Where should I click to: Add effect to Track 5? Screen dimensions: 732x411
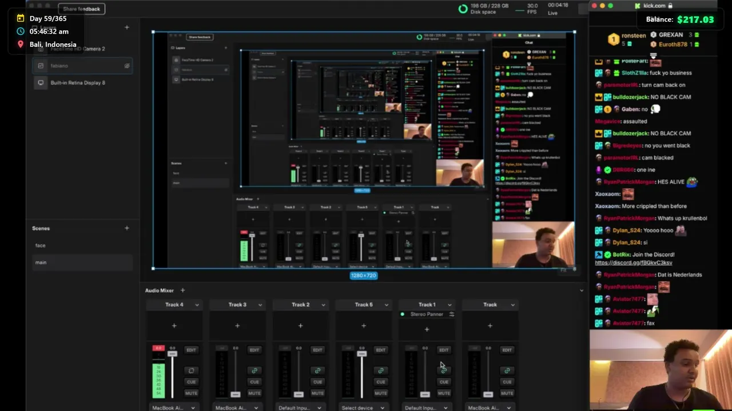pos(364,326)
